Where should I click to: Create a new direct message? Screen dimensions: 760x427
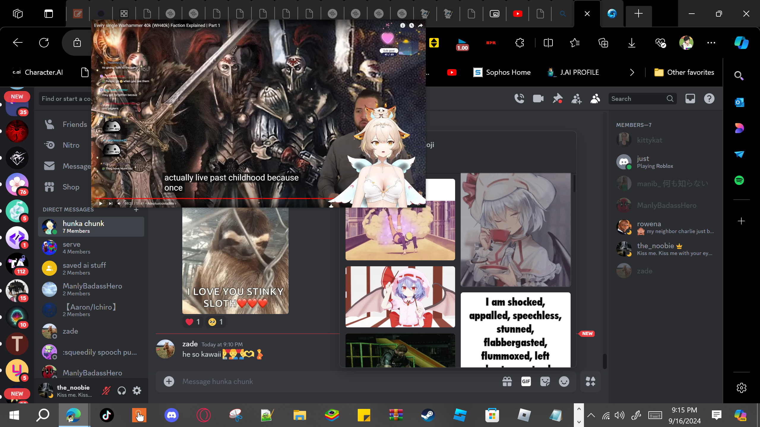pos(136,210)
